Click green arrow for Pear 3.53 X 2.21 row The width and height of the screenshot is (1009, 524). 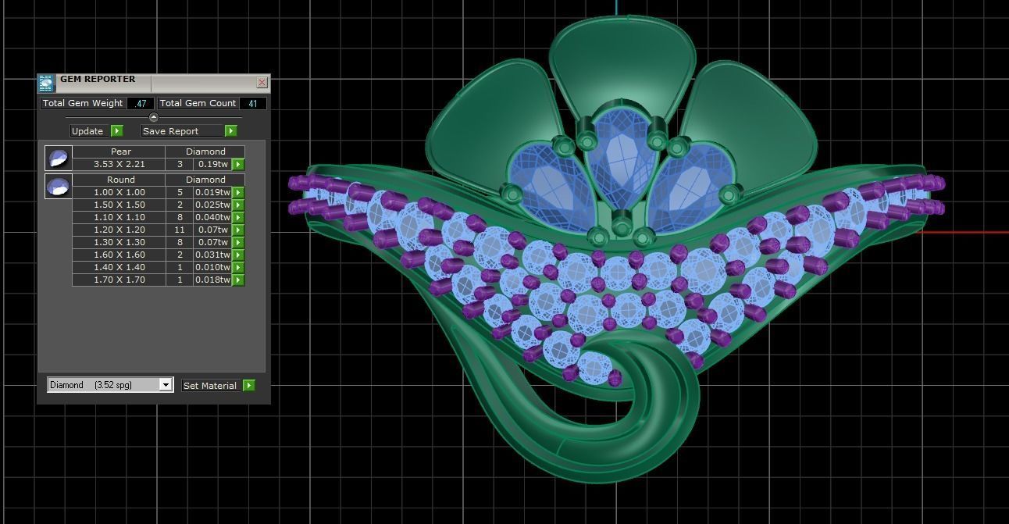point(238,165)
